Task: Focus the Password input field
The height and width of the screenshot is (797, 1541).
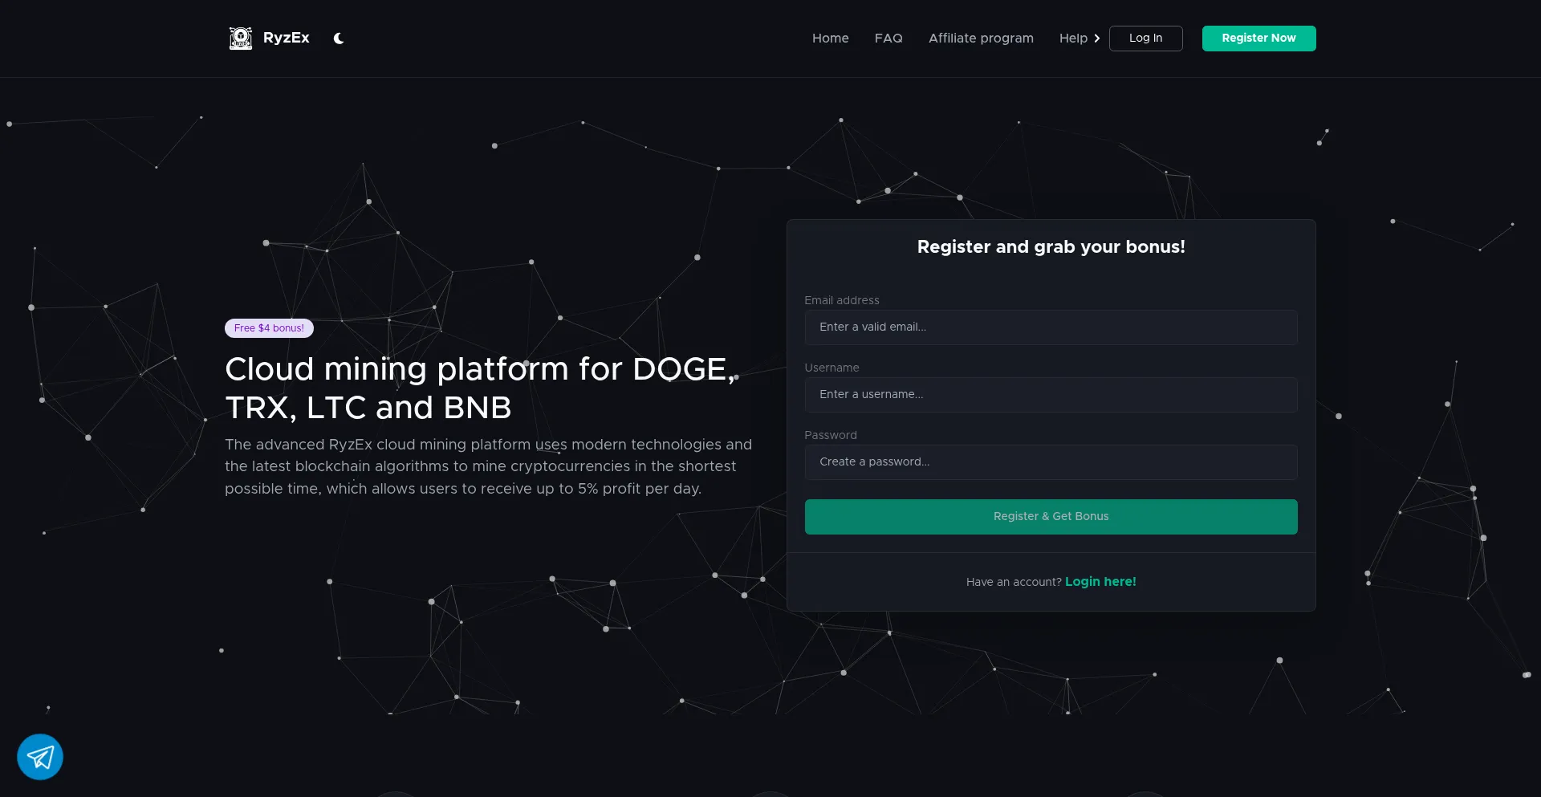Action: [x=1051, y=462]
